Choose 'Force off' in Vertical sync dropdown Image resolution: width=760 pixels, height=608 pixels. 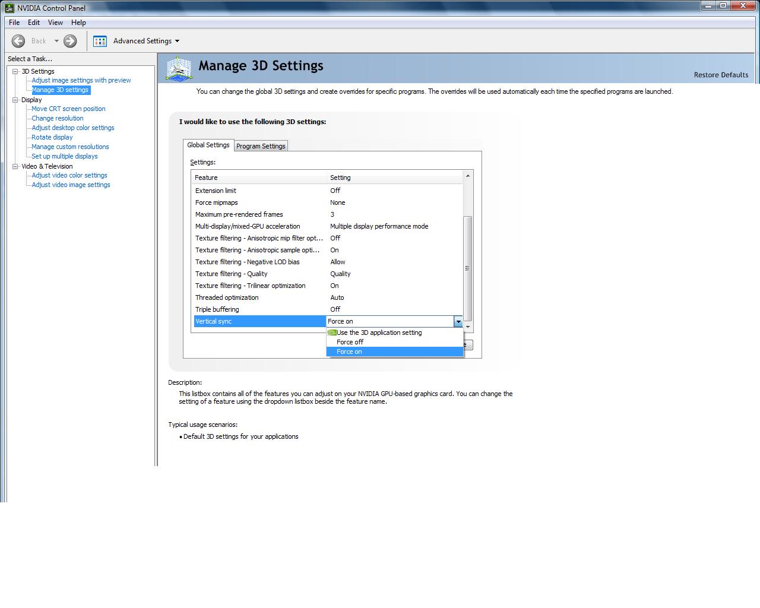pos(395,342)
